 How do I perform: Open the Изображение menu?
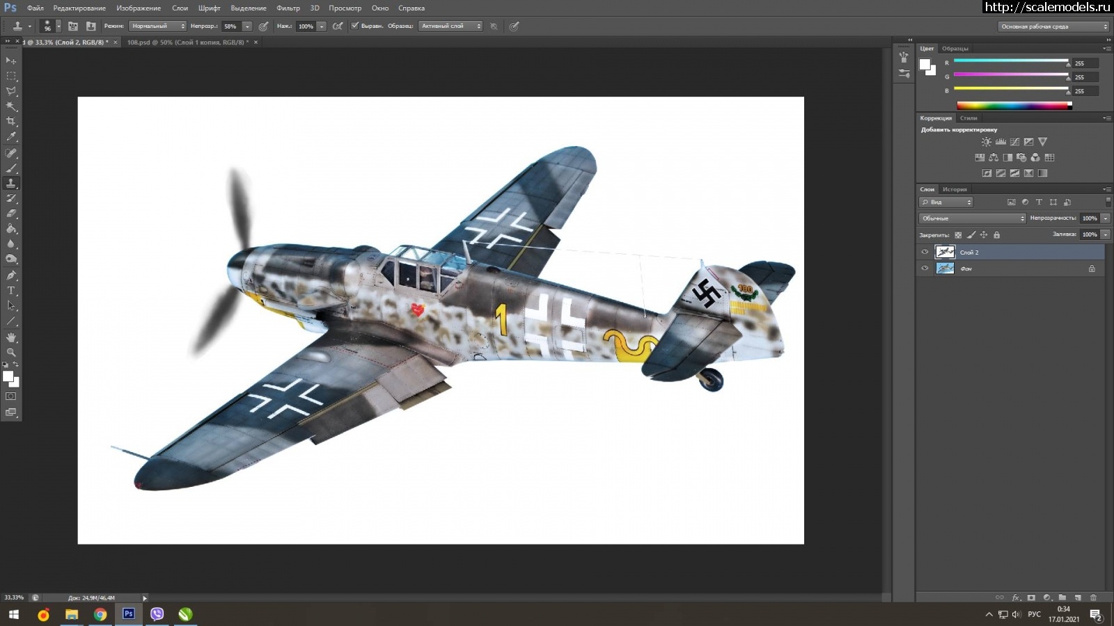(139, 8)
